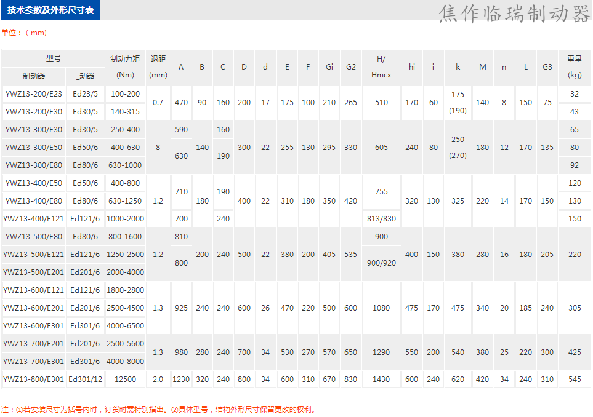Select the YWZ13-200/E23 model cell
The width and height of the screenshot is (593, 417).
34,94
